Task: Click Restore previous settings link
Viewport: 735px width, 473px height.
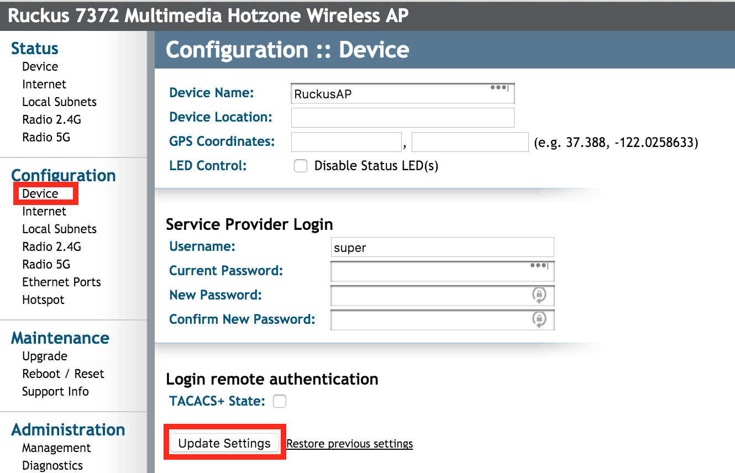Action: tap(349, 444)
